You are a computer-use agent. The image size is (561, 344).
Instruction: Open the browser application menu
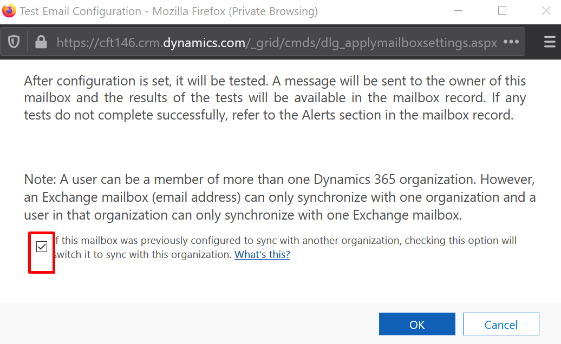549,41
